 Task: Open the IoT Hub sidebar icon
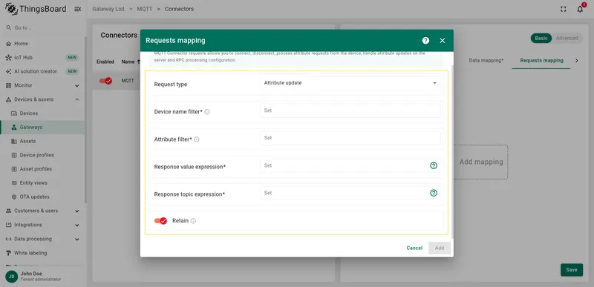pos(8,58)
